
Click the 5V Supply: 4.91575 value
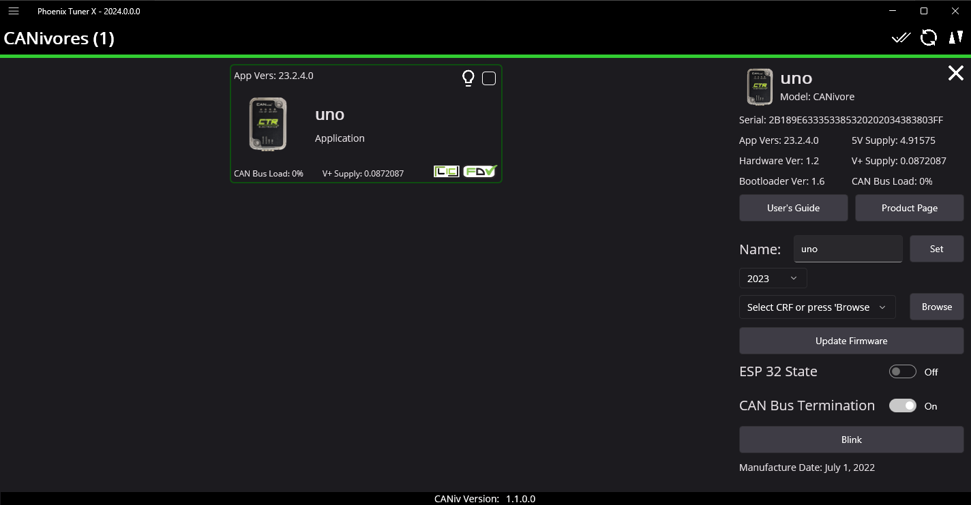[x=893, y=140]
